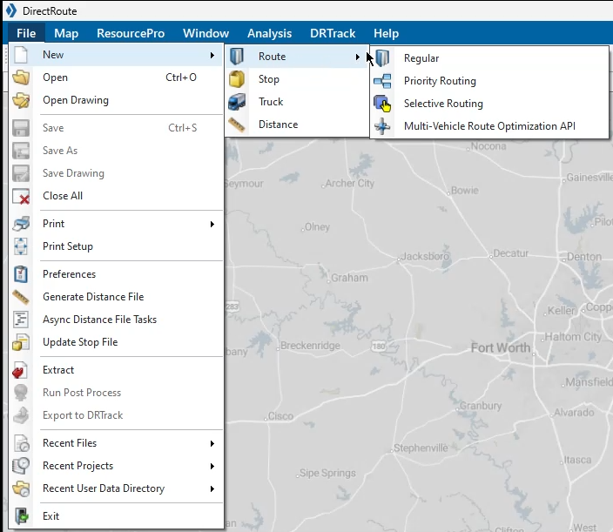Expand the Recent User Data Directory arrow

tap(212, 488)
